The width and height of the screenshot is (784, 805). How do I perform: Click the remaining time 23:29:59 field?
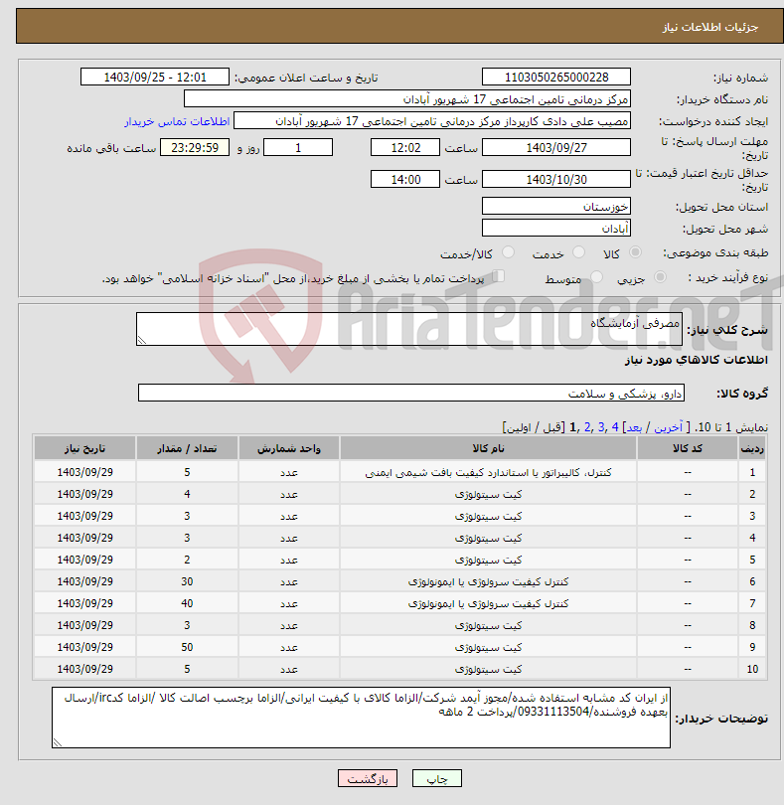(195, 148)
